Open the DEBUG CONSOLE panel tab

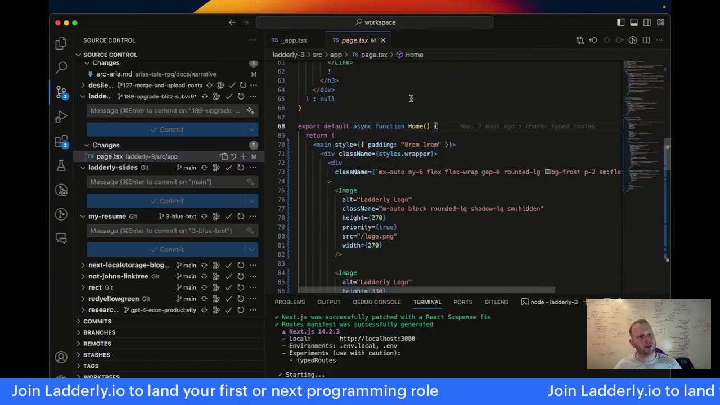[377, 302]
